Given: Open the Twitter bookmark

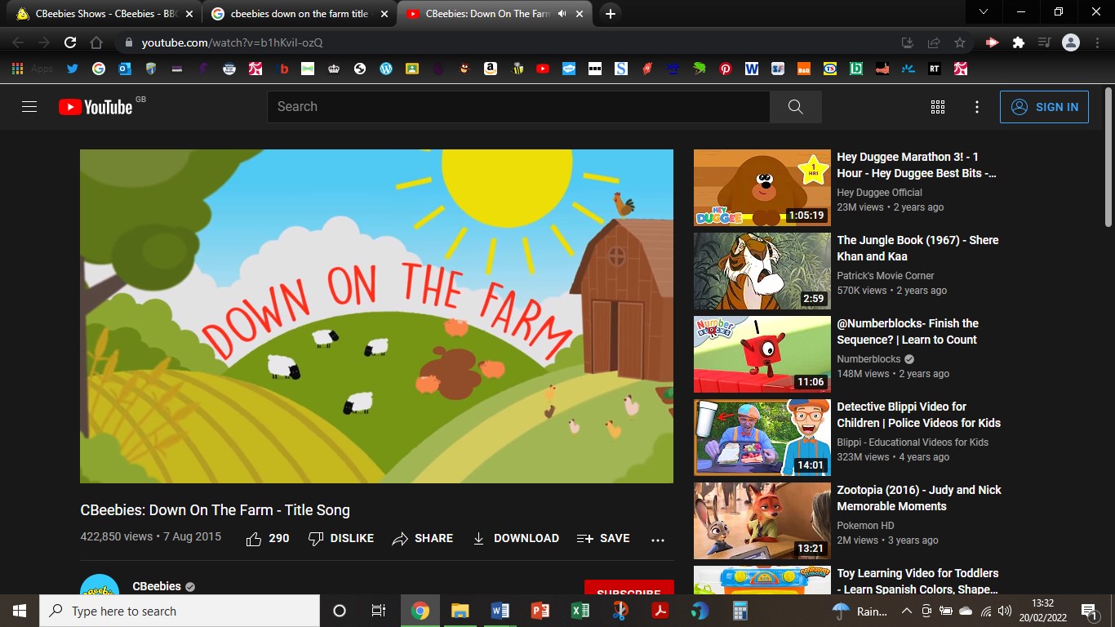Looking at the screenshot, I should pos(73,69).
